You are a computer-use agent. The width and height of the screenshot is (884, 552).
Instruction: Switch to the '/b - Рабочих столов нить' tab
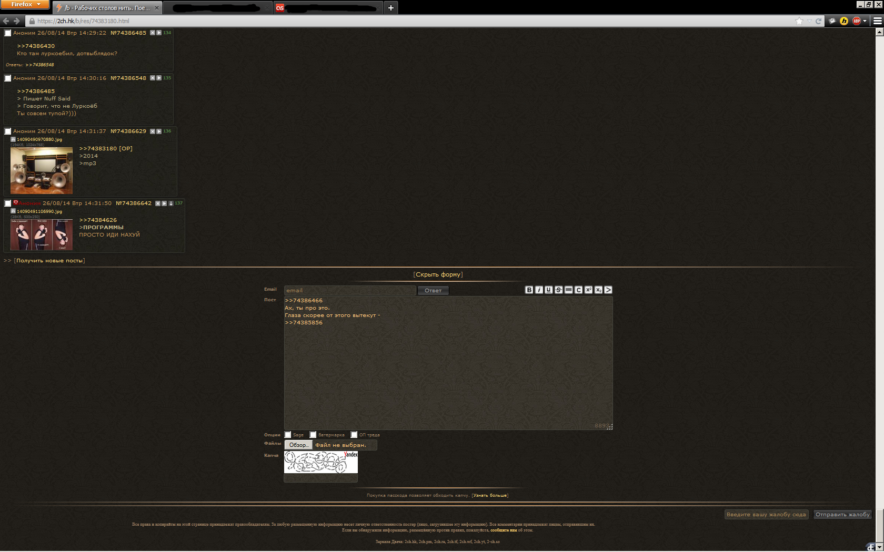107,8
